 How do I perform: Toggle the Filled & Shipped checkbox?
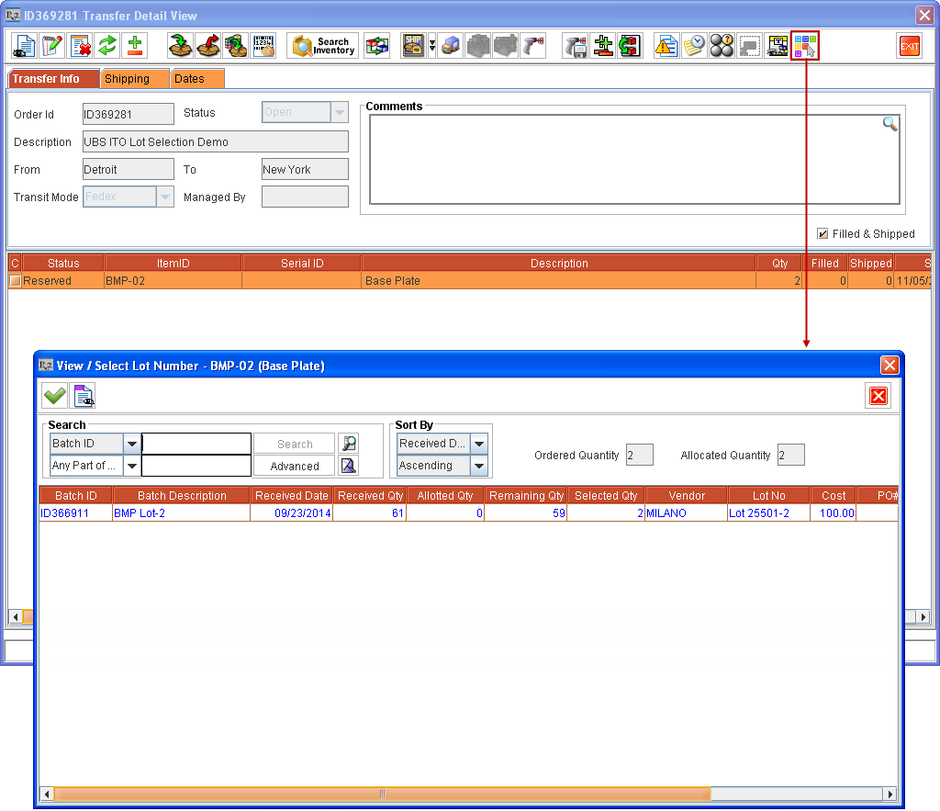[823, 233]
